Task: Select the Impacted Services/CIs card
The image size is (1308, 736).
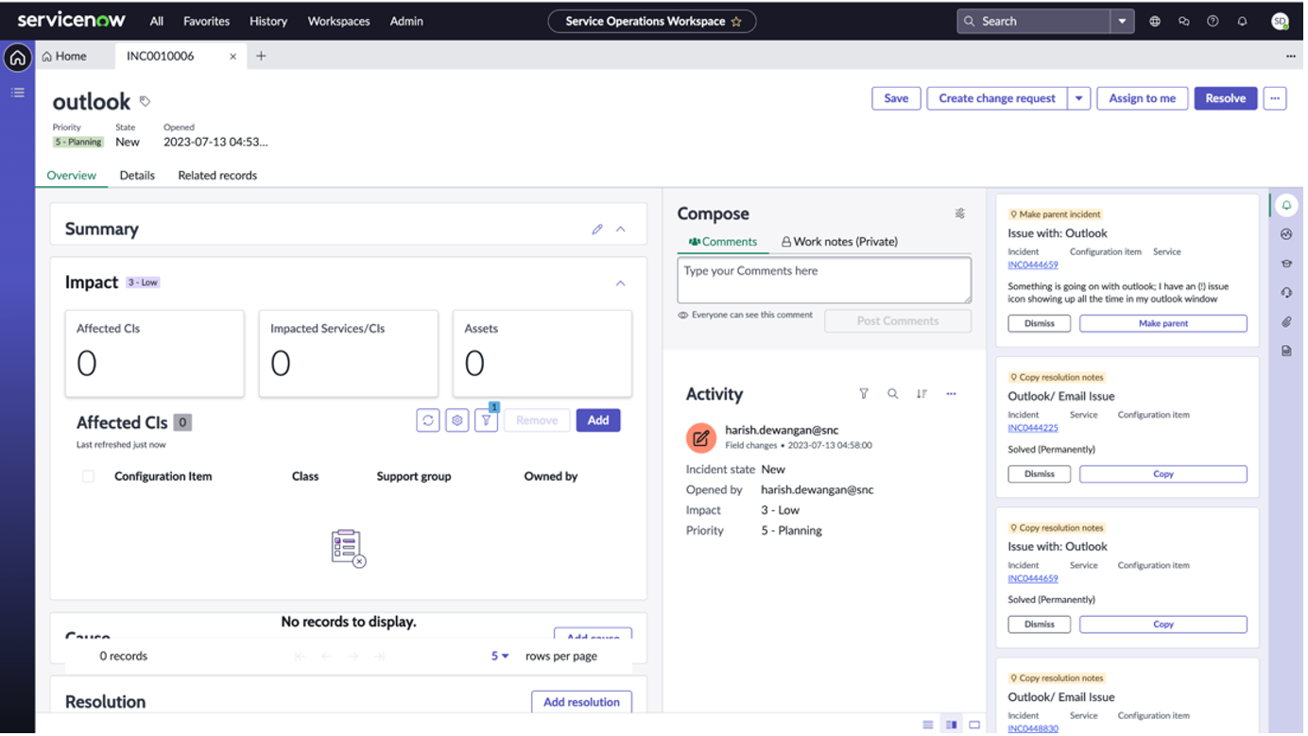Action: click(349, 353)
